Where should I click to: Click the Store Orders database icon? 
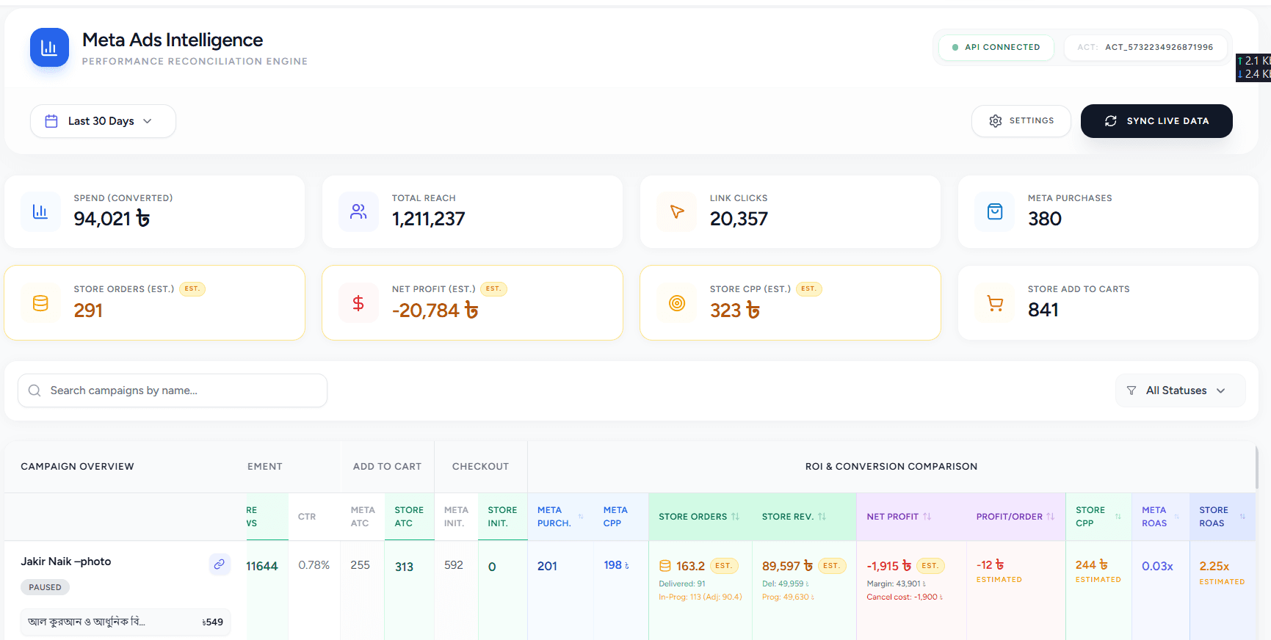[x=40, y=303]
